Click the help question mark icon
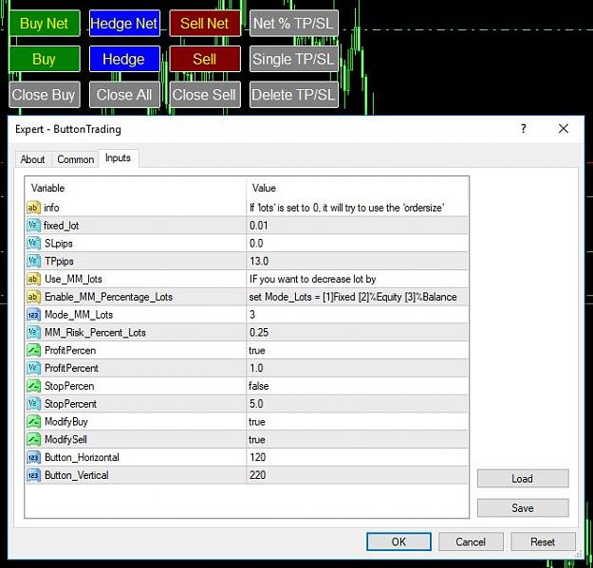Image resolution: width=593 pixels, height=568 pixels. tap(524, 129)
